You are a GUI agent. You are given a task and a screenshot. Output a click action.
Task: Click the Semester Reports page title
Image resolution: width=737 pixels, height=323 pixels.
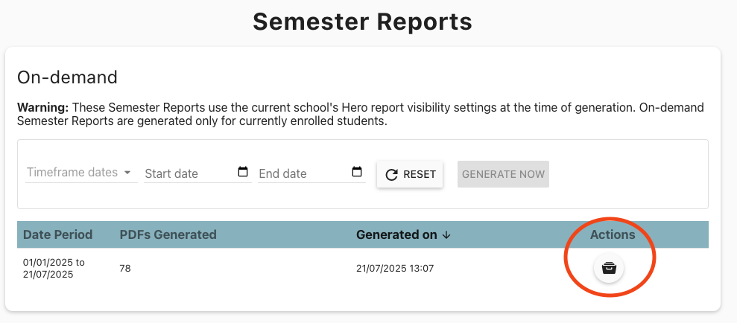tap(362, 22)
